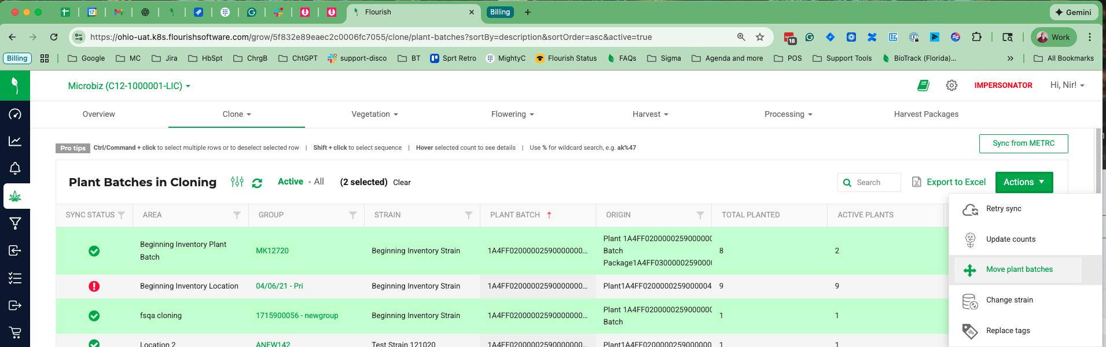Switch batch list filter to Active
The image size is (1106, 347).
(x=290, y=182)
